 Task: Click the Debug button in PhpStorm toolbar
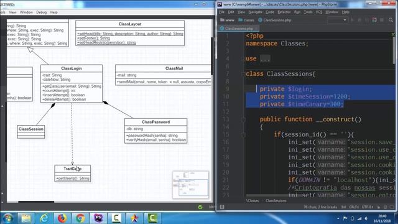point(359,20)
